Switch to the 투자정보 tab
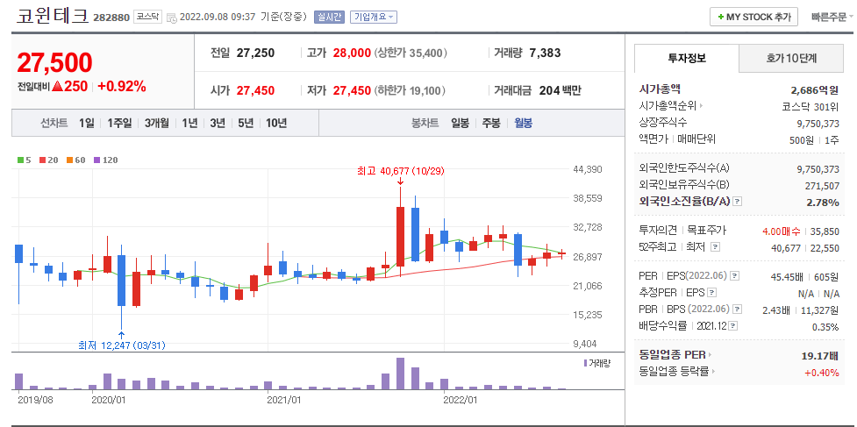 pos(687,59)
